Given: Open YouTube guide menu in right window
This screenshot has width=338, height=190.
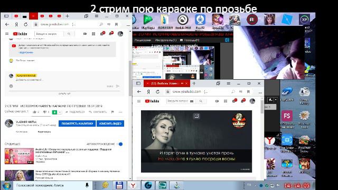Looking at the screenshot, I should (x=139, y=101).
